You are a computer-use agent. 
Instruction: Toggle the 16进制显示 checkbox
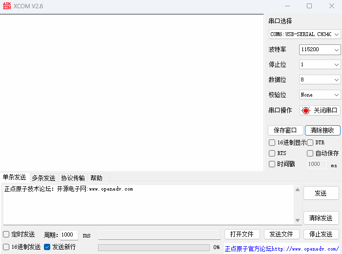[x=272, y=142]
